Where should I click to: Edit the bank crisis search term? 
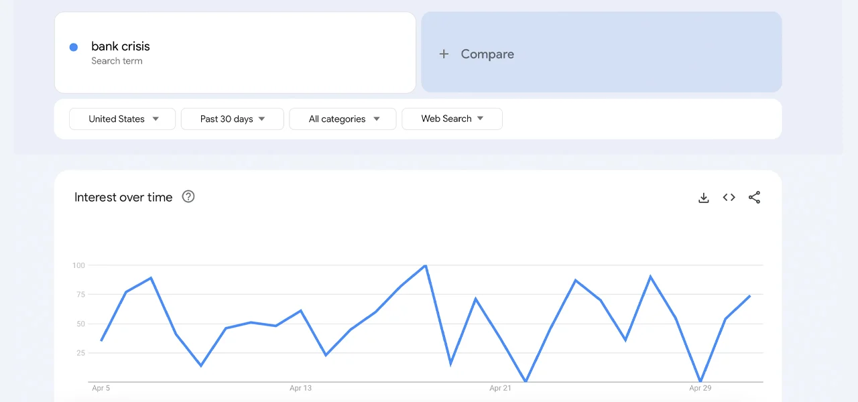(x=121, y=46)
